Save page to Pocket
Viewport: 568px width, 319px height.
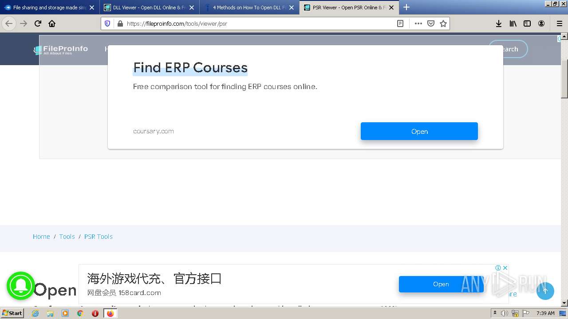430,23
